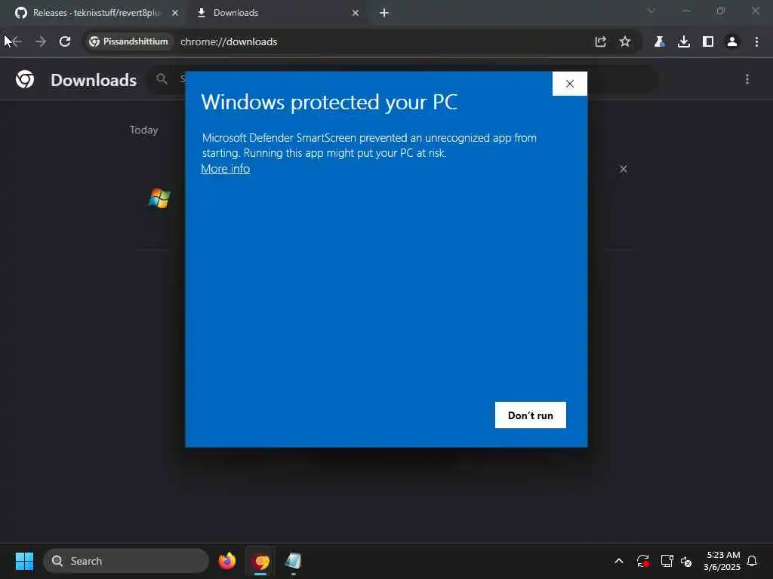Click the notepad-like app icon on the taskbar
The height and width of the screenshot is (579, 773).
294,561
